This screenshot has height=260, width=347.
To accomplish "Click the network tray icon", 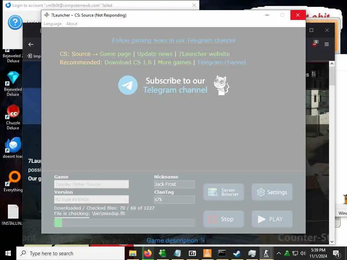I will coord(295,253).
